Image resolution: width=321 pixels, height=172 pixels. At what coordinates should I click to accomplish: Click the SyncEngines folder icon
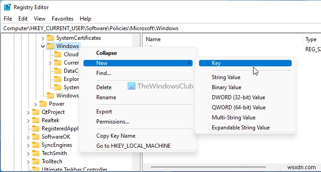coord(36,145)
